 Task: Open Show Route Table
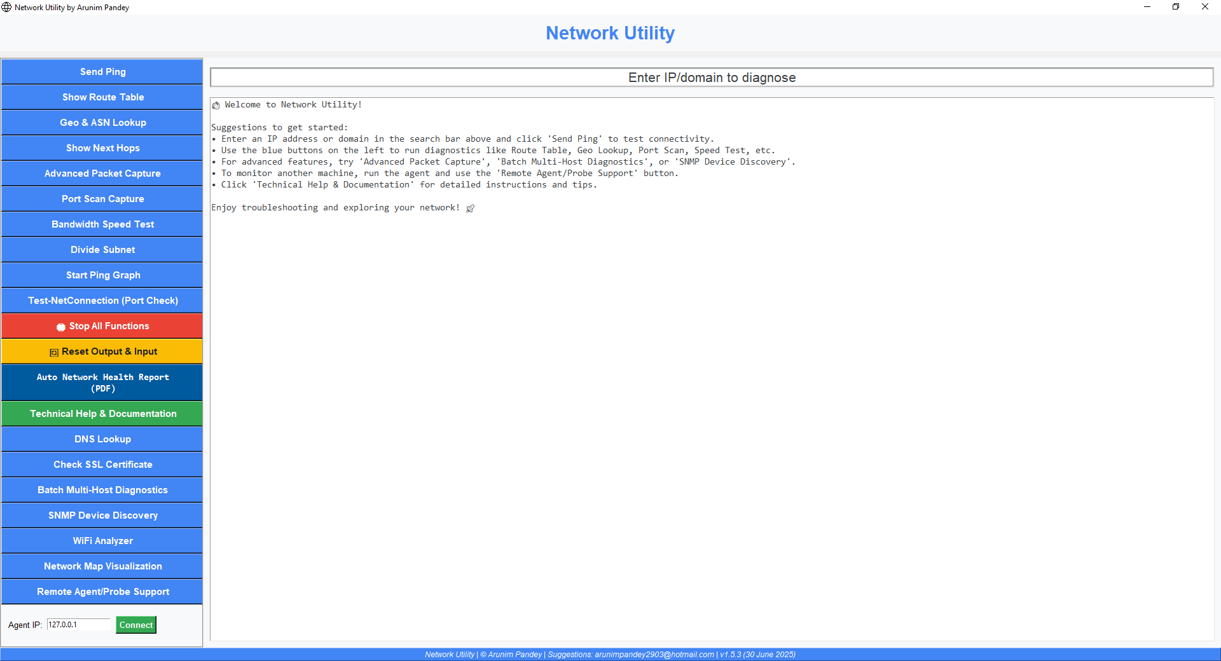click(102, 97)
